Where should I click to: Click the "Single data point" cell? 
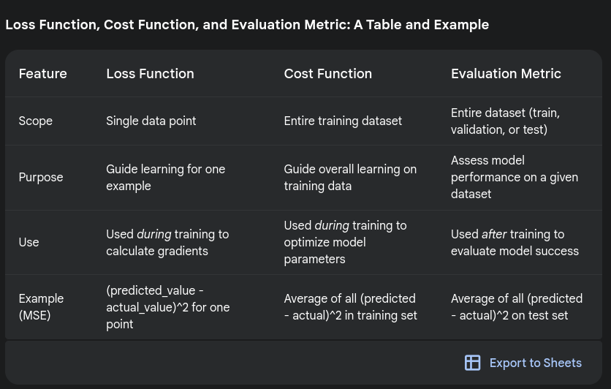[151, 121]
